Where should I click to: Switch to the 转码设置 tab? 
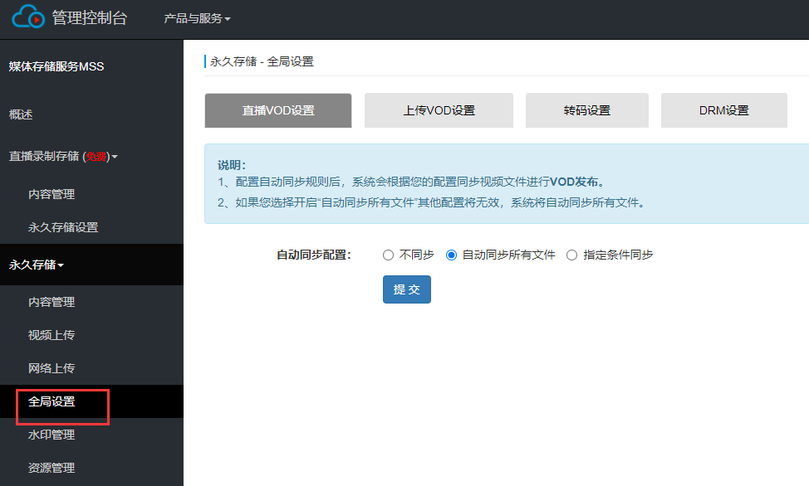coord(587,110)
